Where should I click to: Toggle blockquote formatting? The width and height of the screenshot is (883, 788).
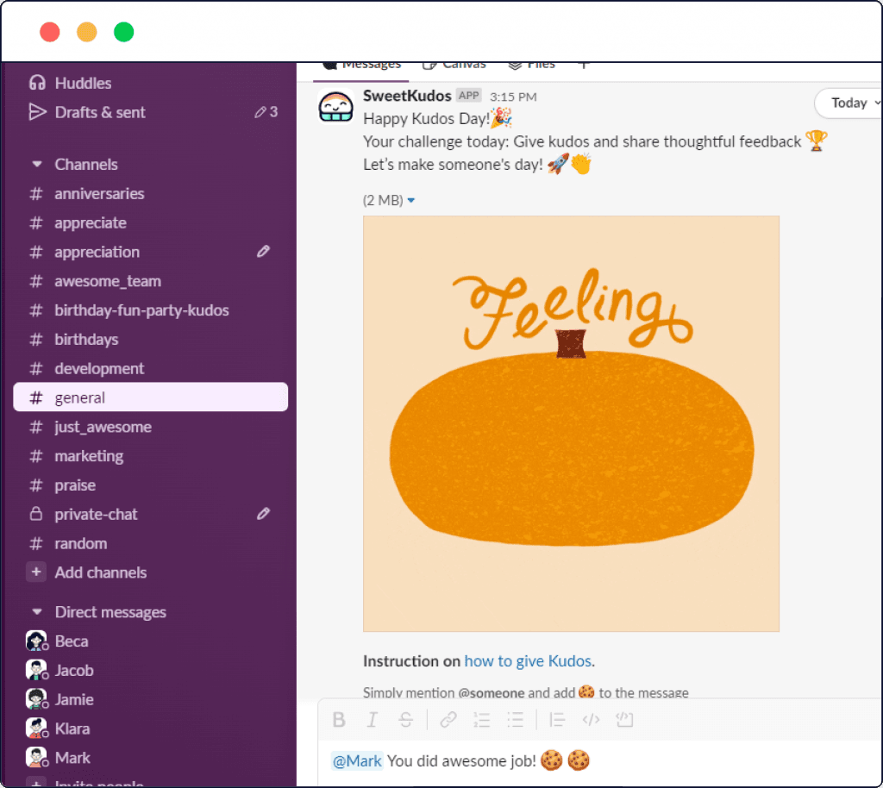pyautogui.click(x=557, y=720)
